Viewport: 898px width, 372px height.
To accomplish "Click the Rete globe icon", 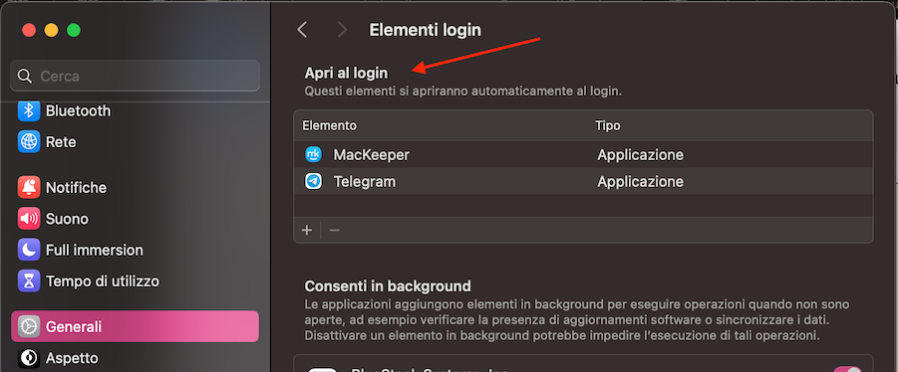I will 29,141.
